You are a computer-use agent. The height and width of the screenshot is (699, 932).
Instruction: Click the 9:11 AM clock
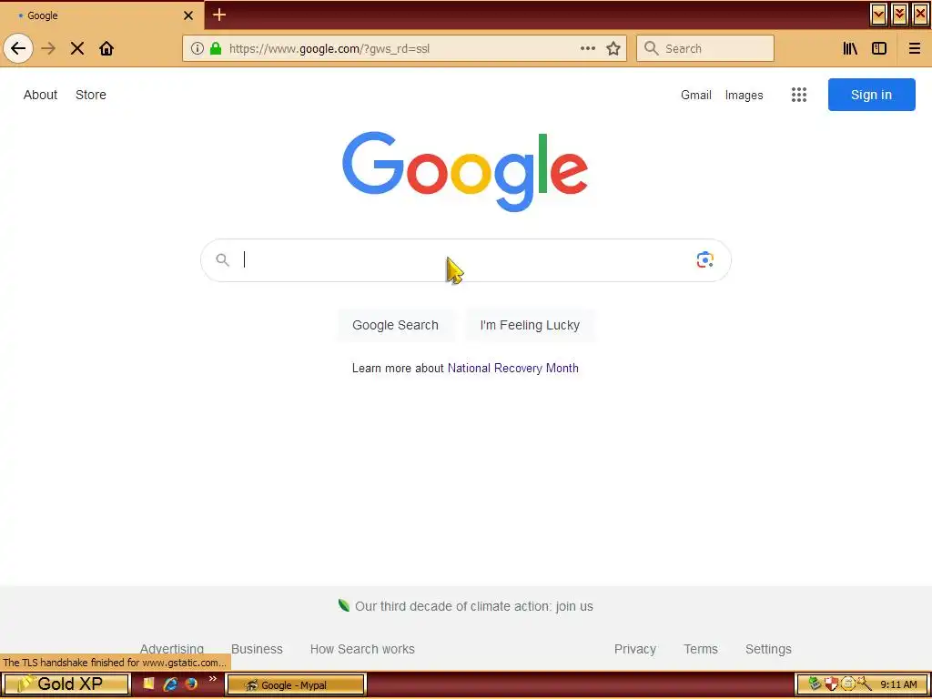point(898,684)
